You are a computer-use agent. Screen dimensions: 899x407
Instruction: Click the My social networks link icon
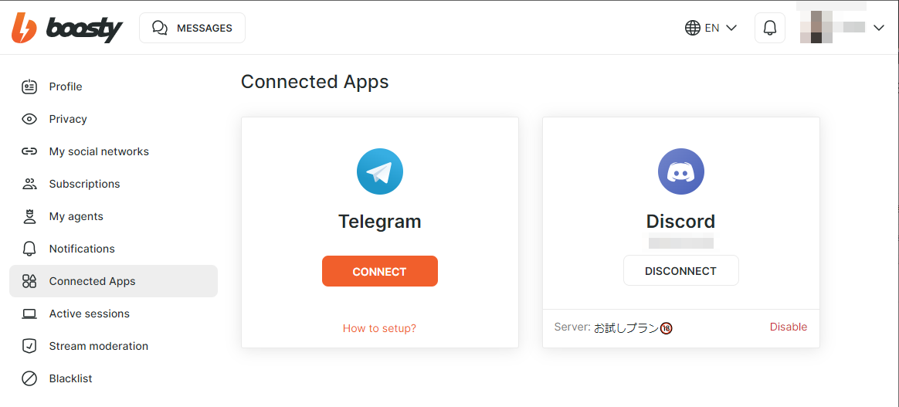[x=29, y=151]
